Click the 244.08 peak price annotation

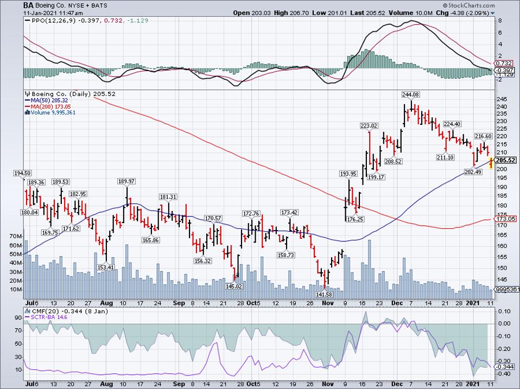click(x=410, y=95)
